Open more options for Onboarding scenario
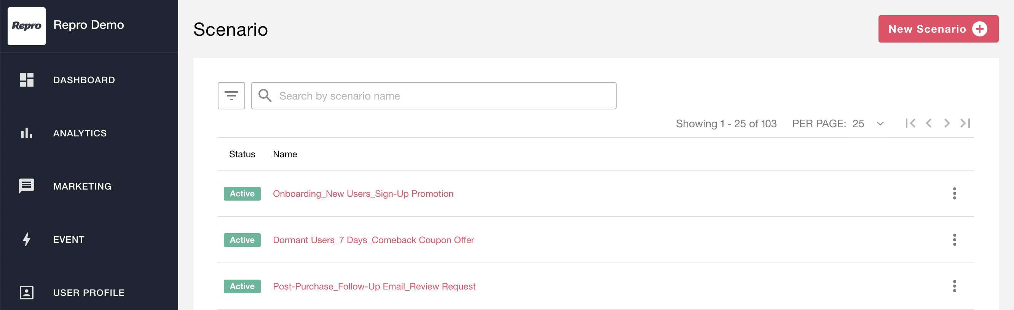 point(954,193)
